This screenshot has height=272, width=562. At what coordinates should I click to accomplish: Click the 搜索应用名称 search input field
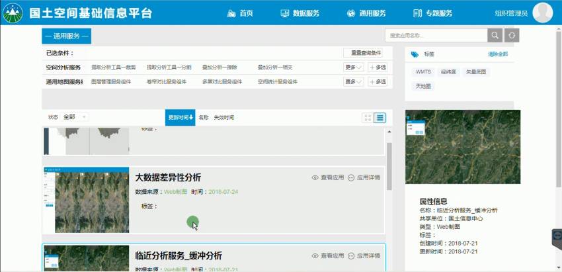point(436,36)
